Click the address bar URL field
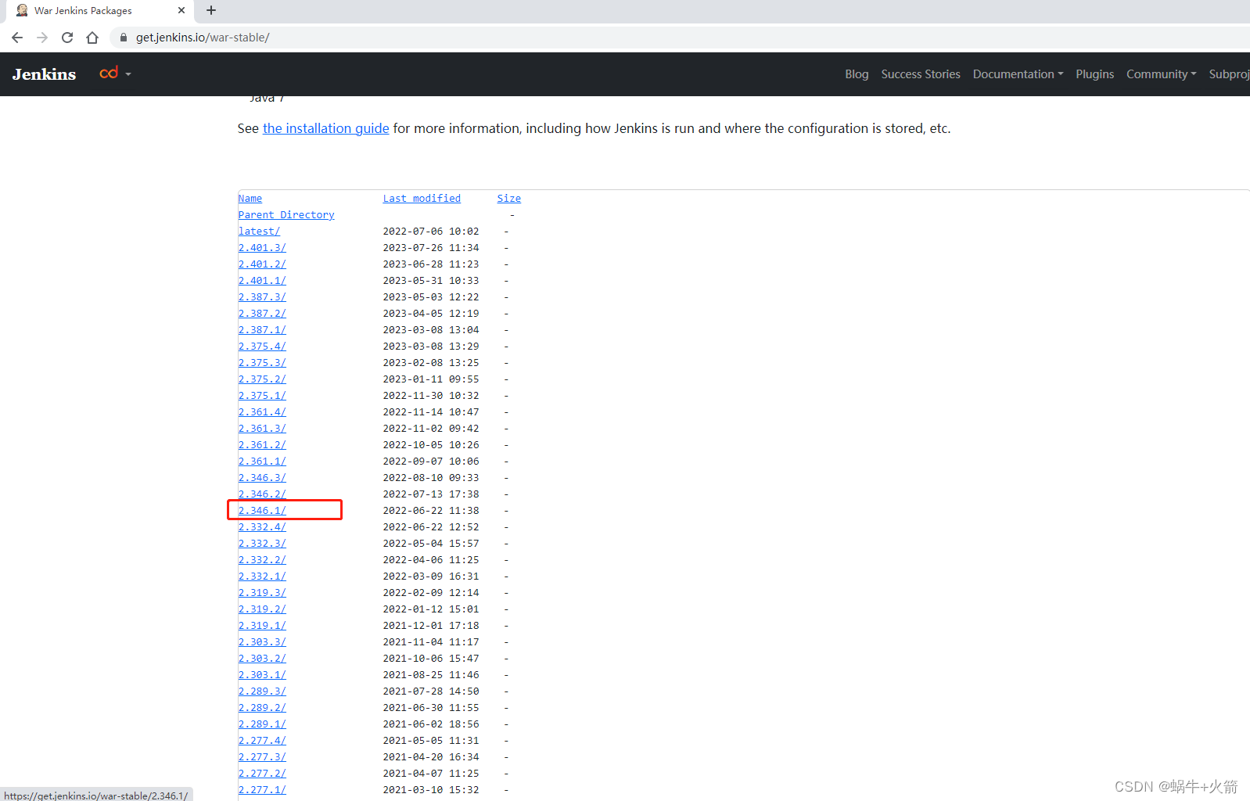1250x801 pixels. point(681,38)
